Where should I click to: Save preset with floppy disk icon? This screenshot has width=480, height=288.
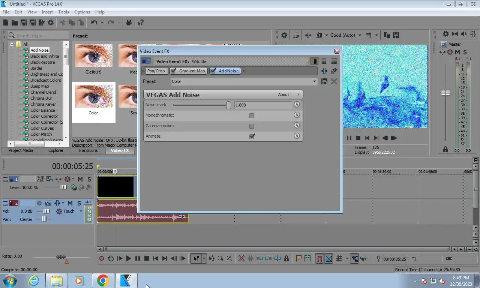point(324,81)
